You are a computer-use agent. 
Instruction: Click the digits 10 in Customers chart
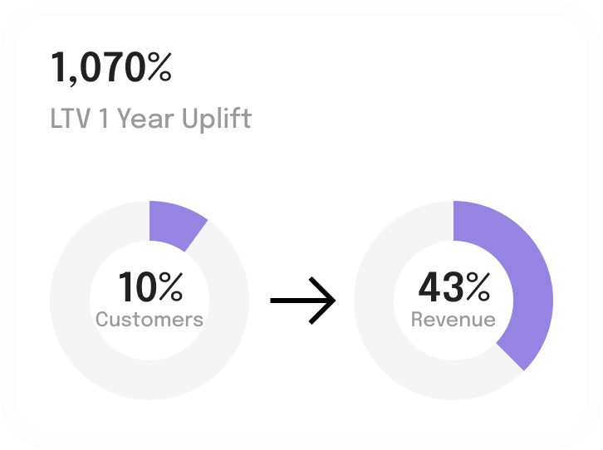click(136, 287)
